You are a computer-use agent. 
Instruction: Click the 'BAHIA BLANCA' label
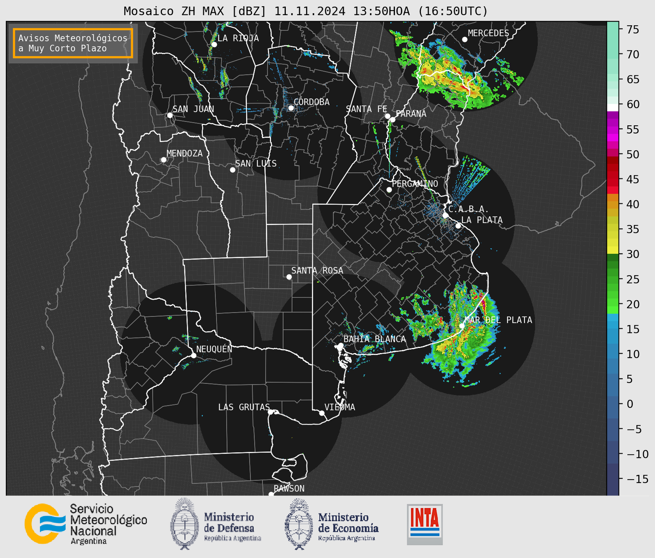375,339
